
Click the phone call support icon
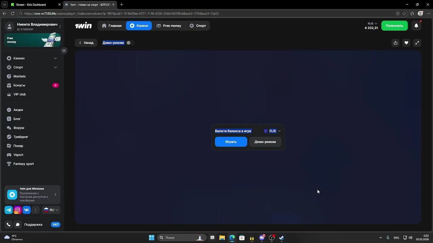click(8, 224)
